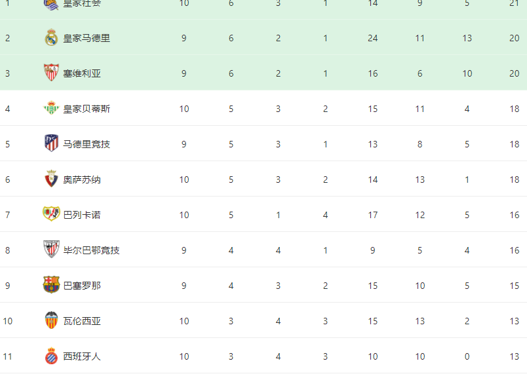Click the Osasuna club crest
Image resolution: width=527 pixels, height=378 pixels.
[x=51, y=178]
